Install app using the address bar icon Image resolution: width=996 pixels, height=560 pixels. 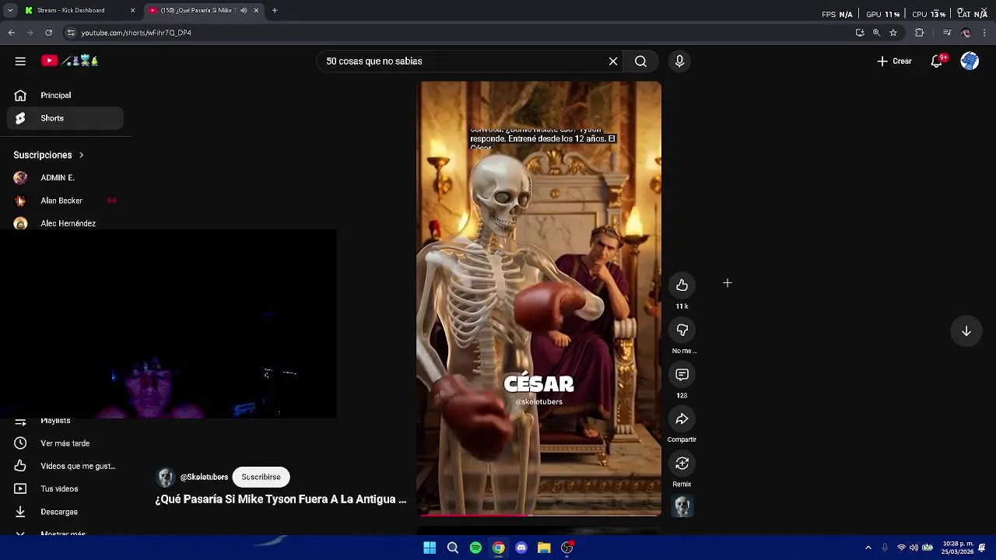[860, 33]
